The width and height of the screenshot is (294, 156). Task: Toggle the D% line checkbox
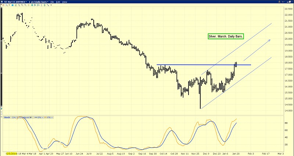[43, 117]
